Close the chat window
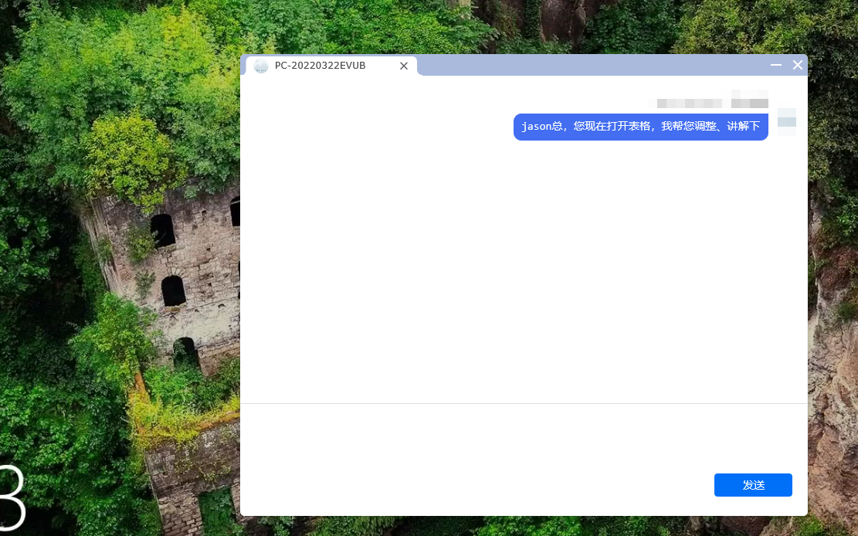Screen dimensions: 858x536 point(798,65)
